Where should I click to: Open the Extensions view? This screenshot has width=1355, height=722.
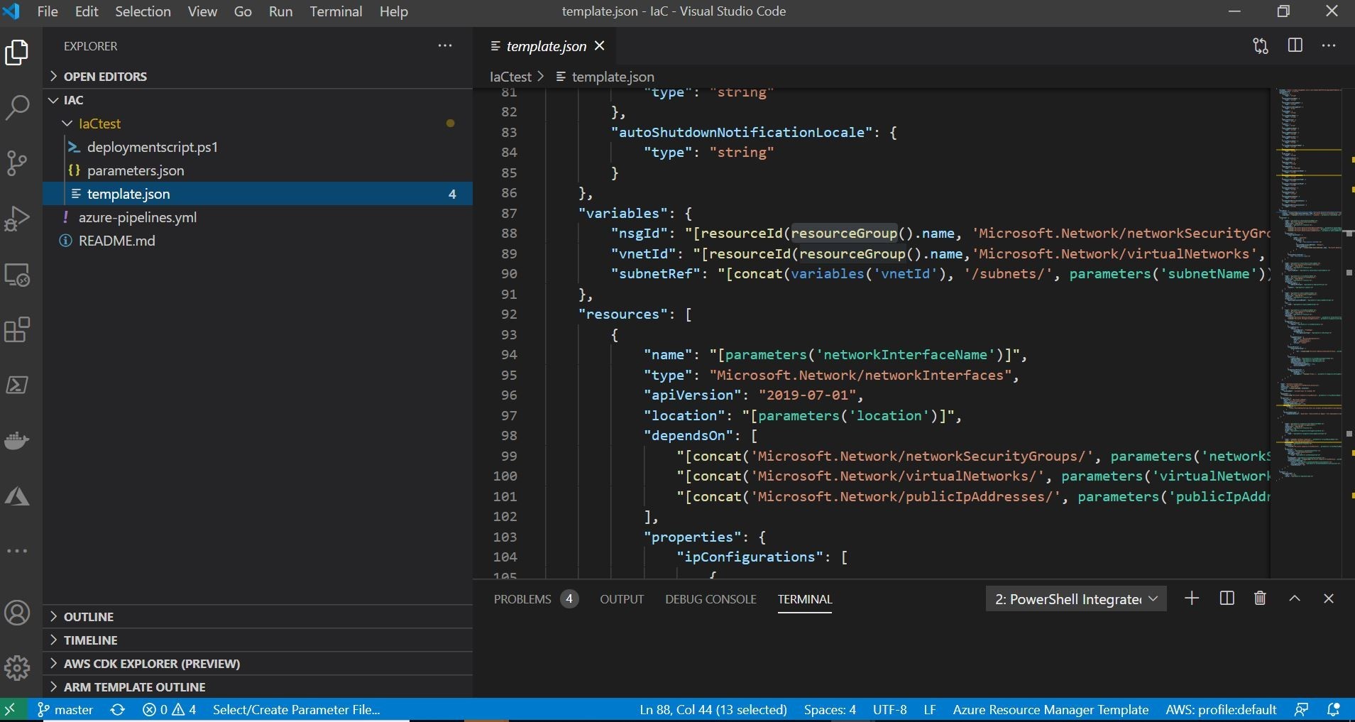click(17, 330)
